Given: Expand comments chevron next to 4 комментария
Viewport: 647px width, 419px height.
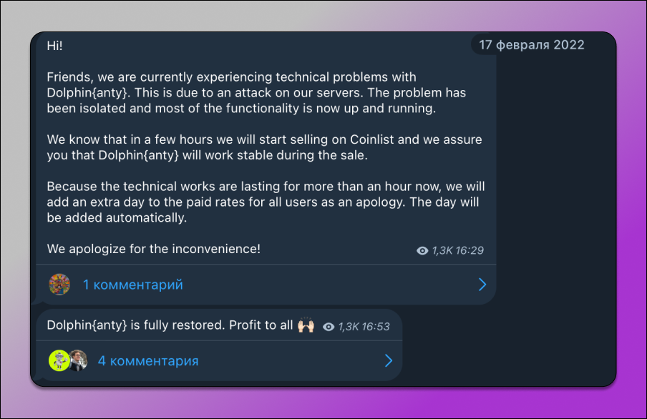Looking at the screenshot, I should coord(389,361).
